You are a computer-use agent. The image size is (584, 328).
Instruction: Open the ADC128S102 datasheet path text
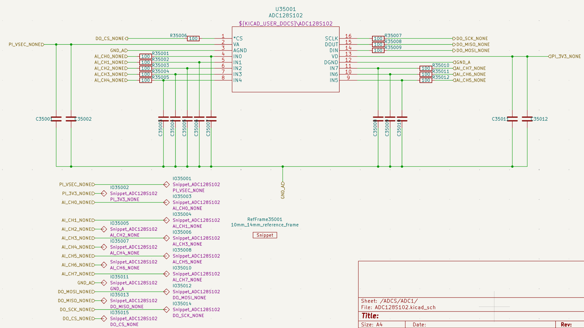click(x=285, y=24)
